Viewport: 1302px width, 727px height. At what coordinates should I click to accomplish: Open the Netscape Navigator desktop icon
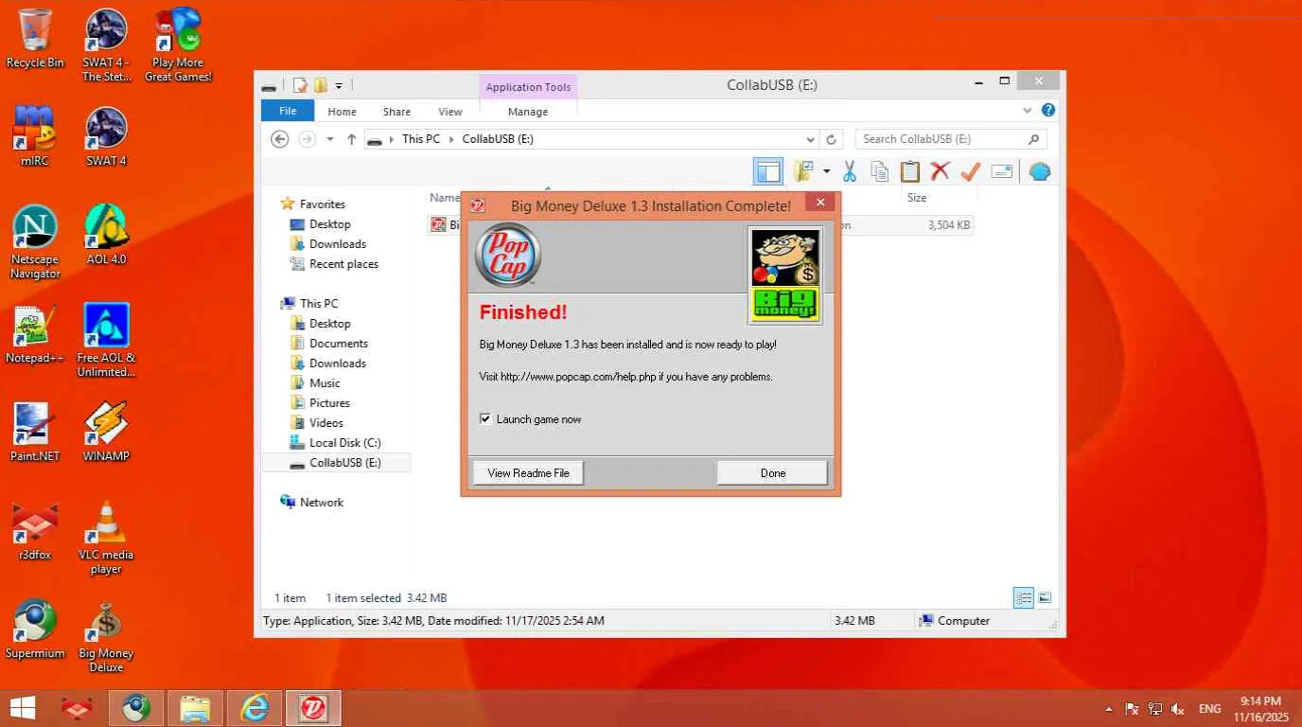click(35, 242)
